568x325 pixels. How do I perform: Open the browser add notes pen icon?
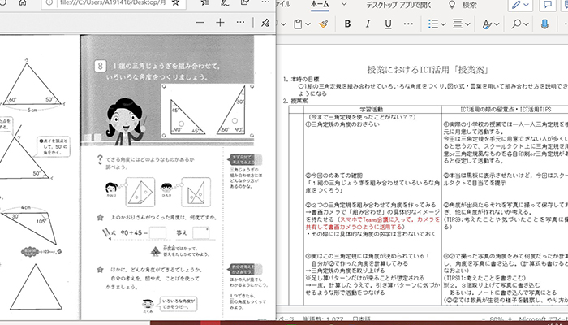[x=225, y=3]
